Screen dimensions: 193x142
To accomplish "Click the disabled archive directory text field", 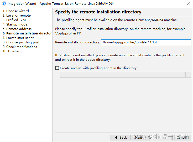I will (x=122, y=75).
